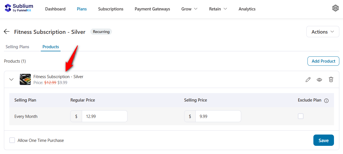Click the struck-through $12.99 price
This screenshot has height=154, width=343.
click(50, 83)
